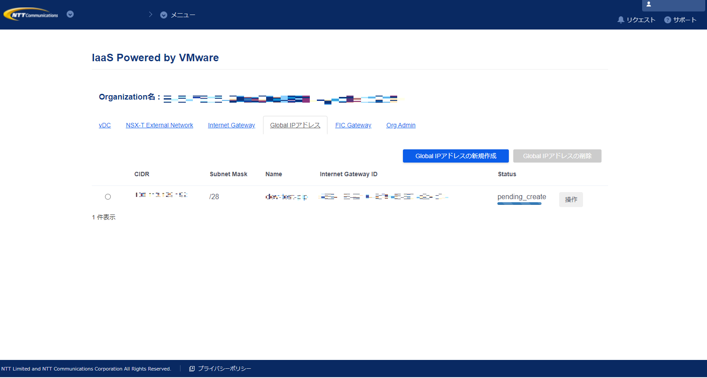Switch to the NSX-T External Network tab

159,125
